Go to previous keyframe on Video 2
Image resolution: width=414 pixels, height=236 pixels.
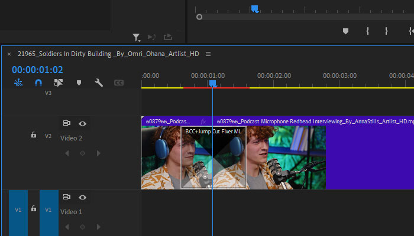coord(67,153)
